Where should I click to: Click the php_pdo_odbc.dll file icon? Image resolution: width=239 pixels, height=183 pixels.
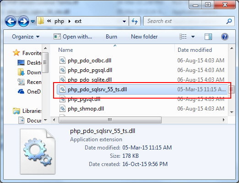coord(62,60)
